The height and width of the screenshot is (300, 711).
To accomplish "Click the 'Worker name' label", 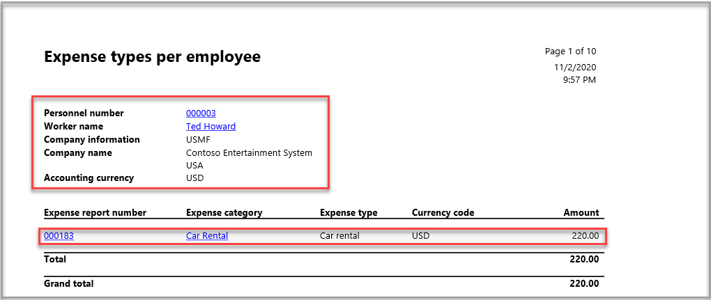I will (x=73, y=126).
